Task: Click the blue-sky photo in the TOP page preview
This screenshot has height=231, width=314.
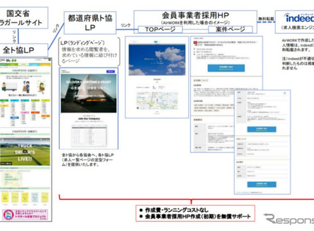Action: tap(157, 60)
